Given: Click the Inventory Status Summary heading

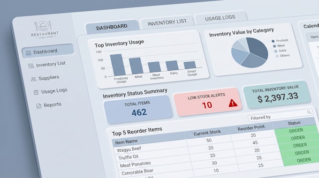Looking at the screenshot, I should [x=135, y=93].
